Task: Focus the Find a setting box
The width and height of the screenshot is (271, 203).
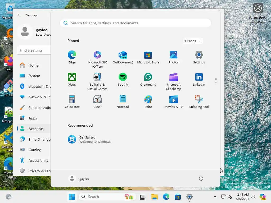Action: point(34,50)
